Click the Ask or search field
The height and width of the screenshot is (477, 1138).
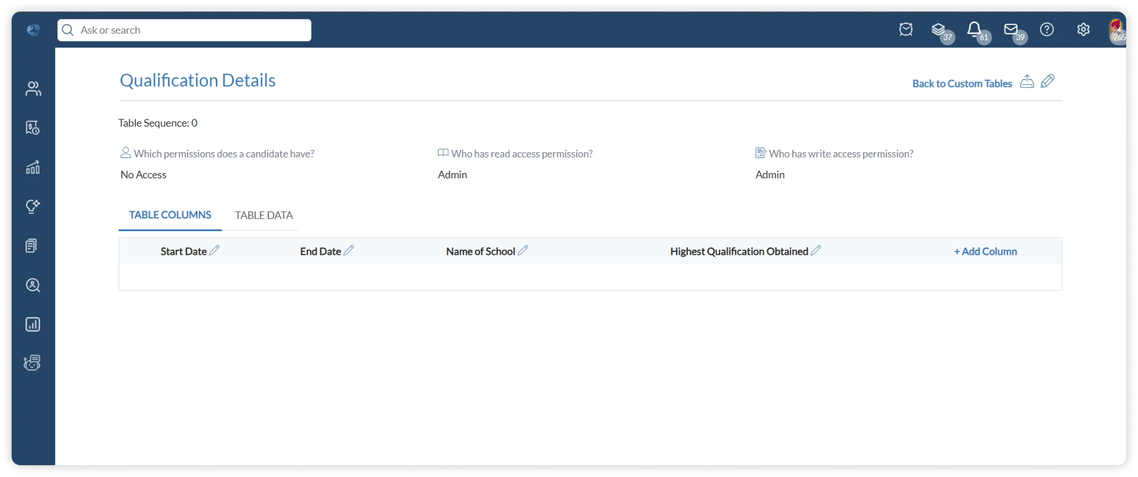click(190, 30)
